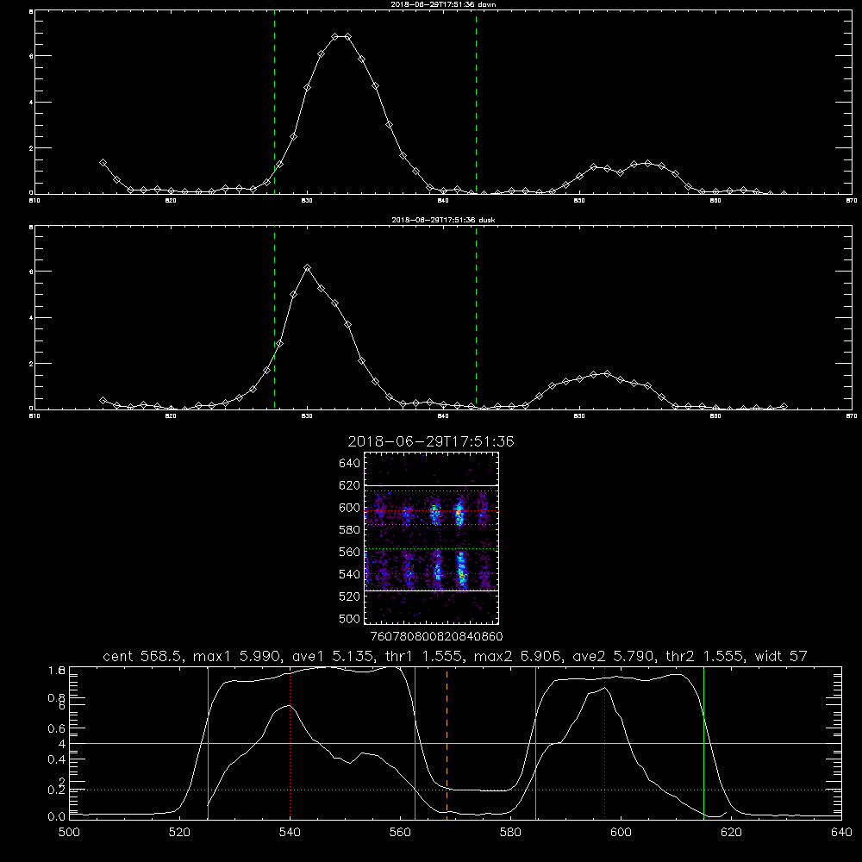Click the large 2018-06-29T17:51:36 title above the image
862x862 pixels.
pos(431,441)
